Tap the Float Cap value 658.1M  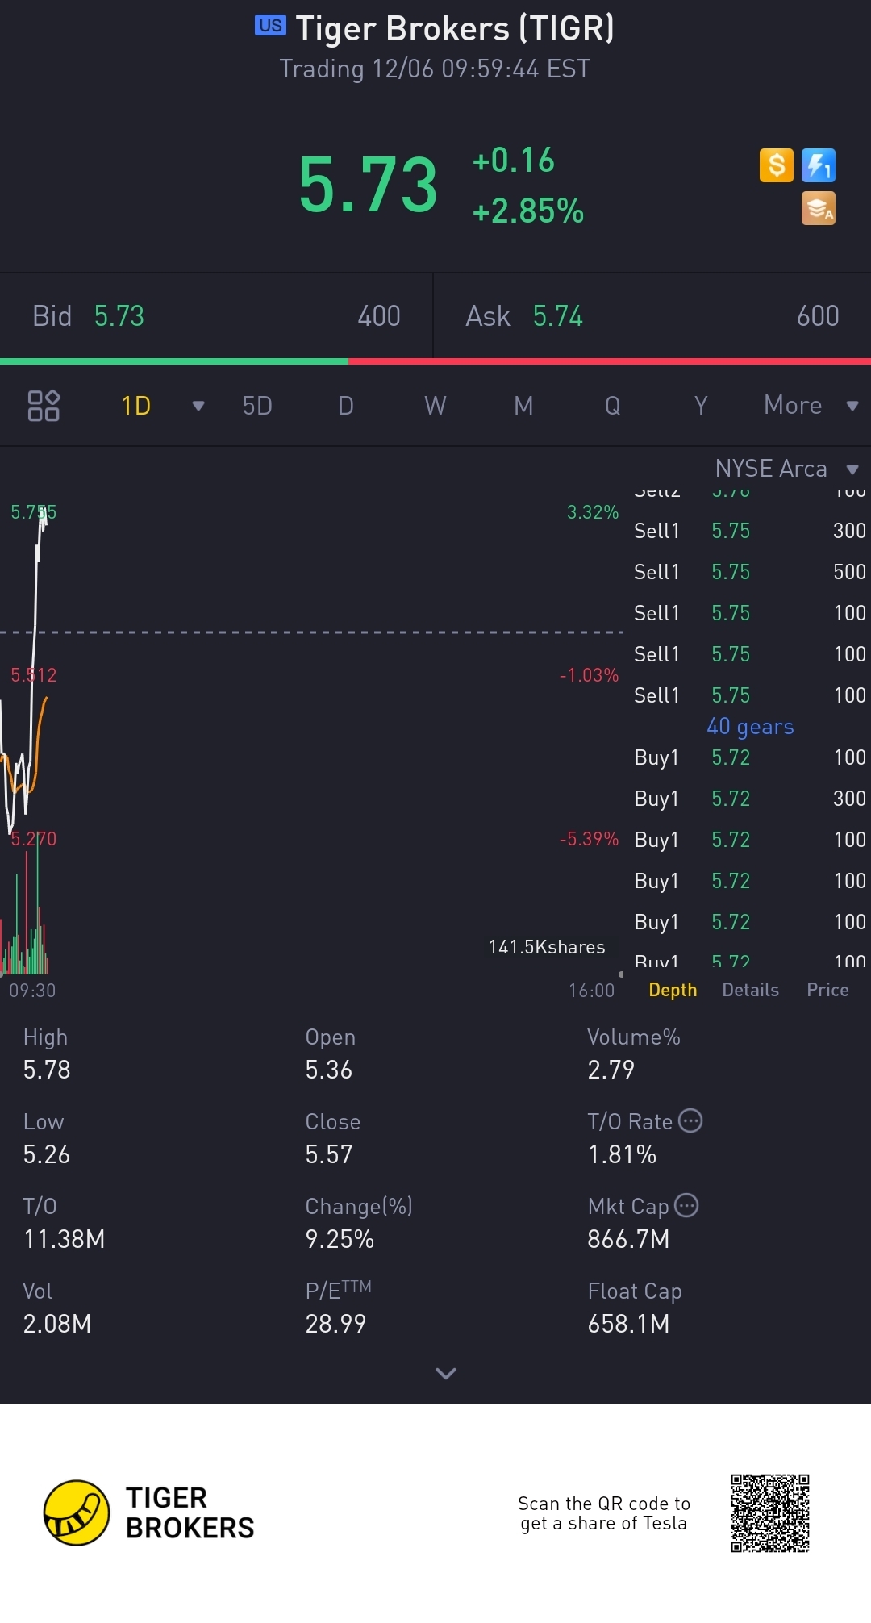[x=628, y=1324]
